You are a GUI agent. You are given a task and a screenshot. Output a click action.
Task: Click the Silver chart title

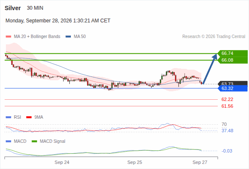(13, 8)
